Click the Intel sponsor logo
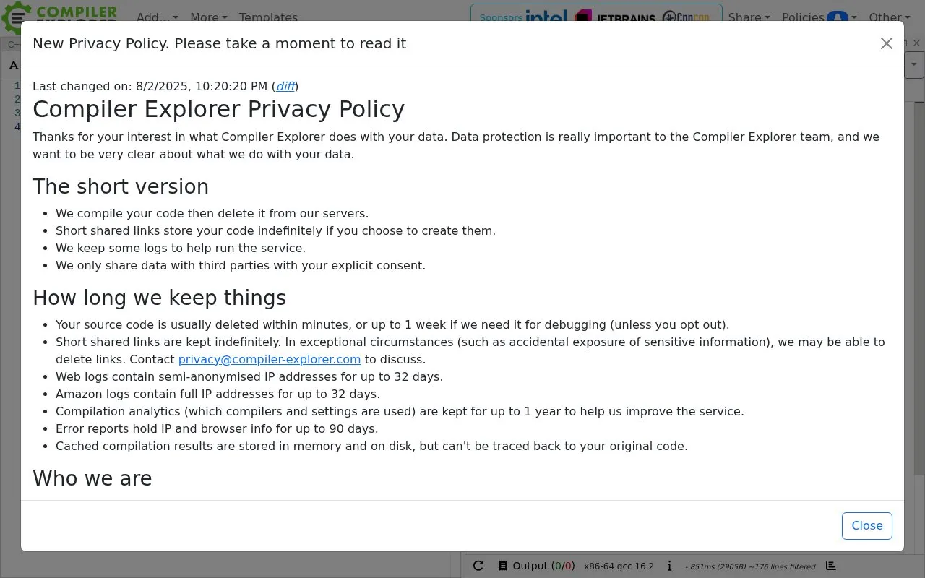 (x=546, y=17)
